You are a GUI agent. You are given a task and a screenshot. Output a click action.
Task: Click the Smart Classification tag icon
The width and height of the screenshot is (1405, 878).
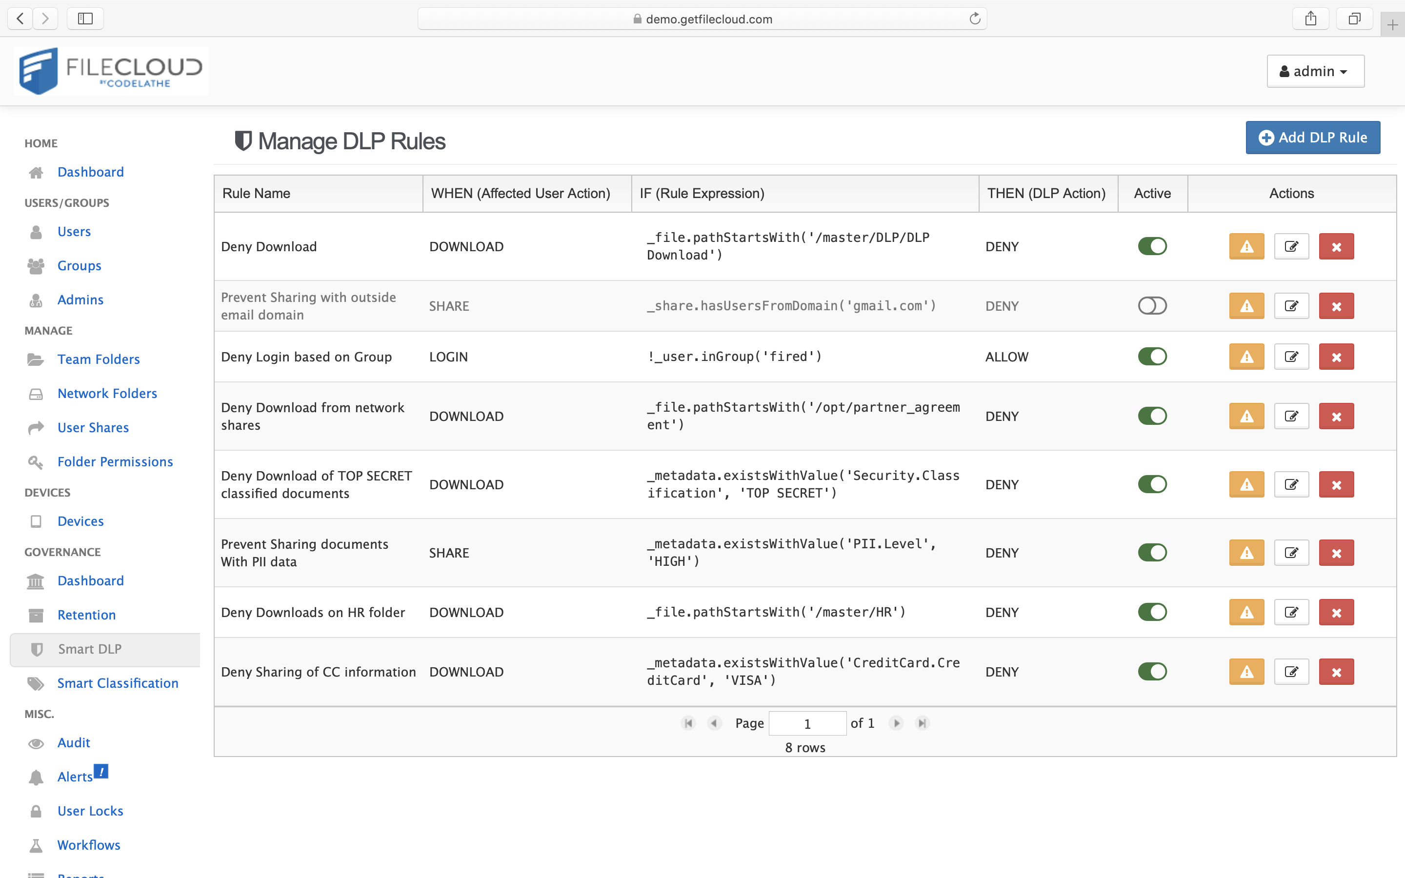click(x=36, y=683)
